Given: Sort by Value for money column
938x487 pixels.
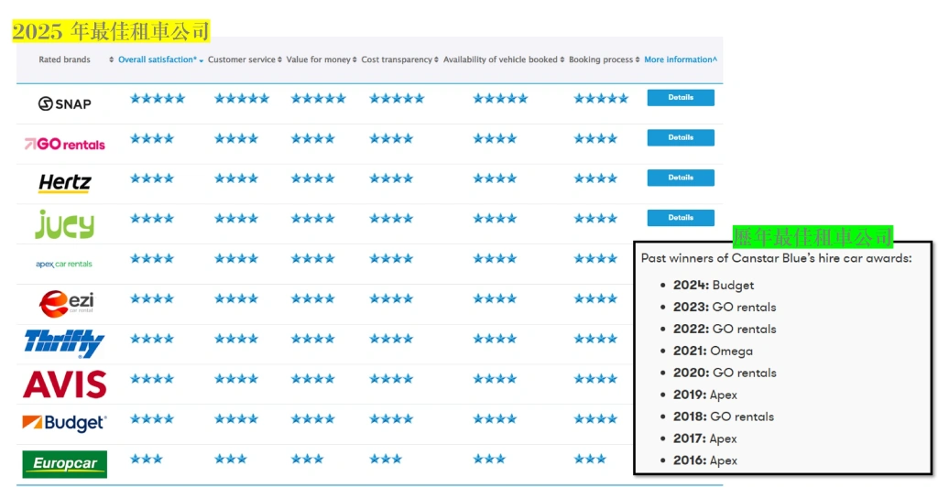Looking at the screenshot, I should (x=322, y=60).
